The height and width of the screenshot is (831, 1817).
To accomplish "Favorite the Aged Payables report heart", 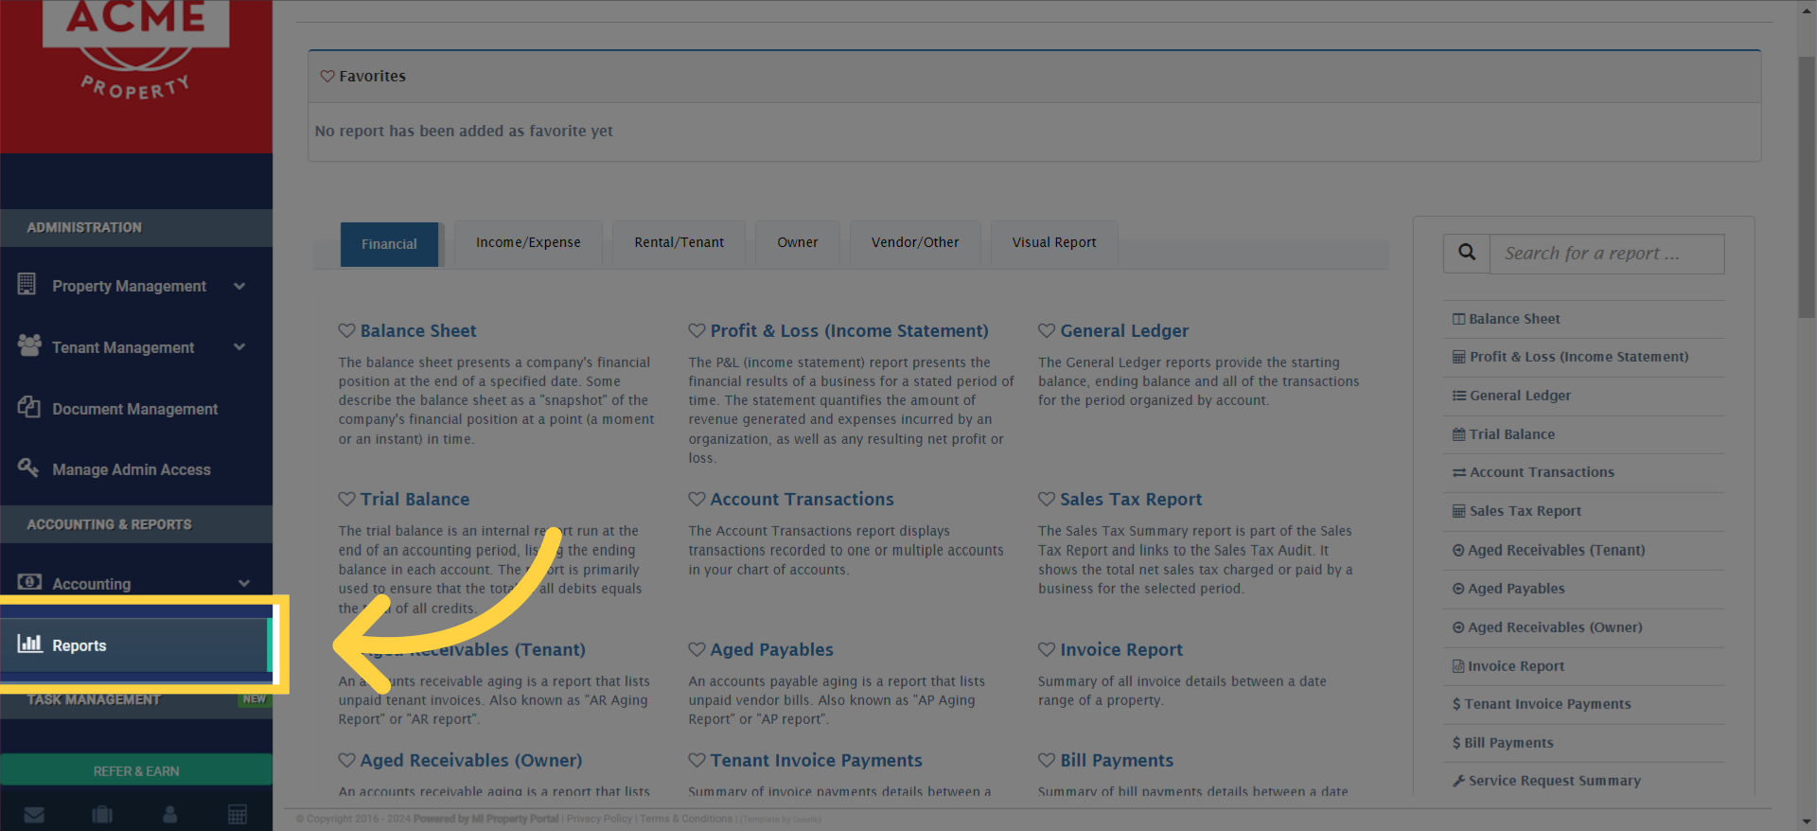I will [x=697, y=649].
